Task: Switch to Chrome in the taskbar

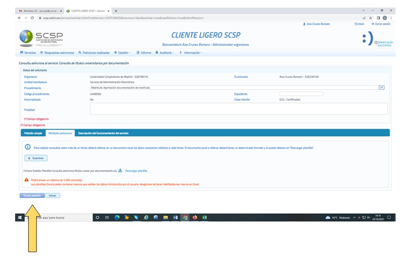Action: (185, 218)
